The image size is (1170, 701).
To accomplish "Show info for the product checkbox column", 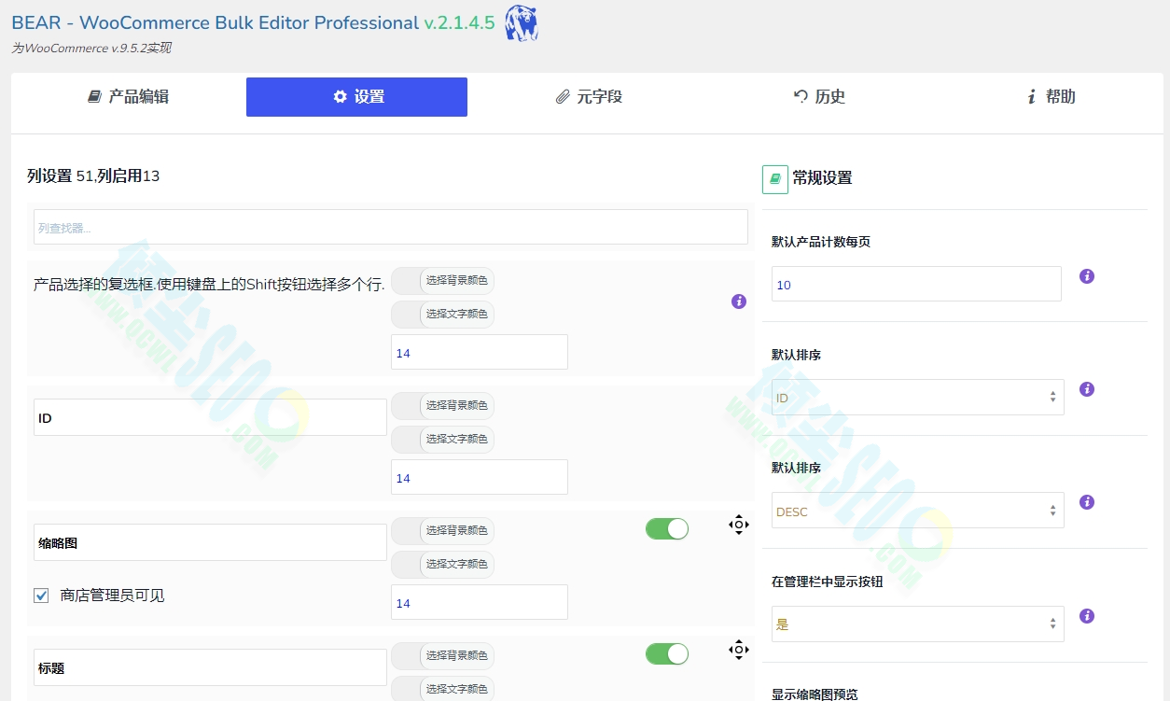I will coord(739,301).
